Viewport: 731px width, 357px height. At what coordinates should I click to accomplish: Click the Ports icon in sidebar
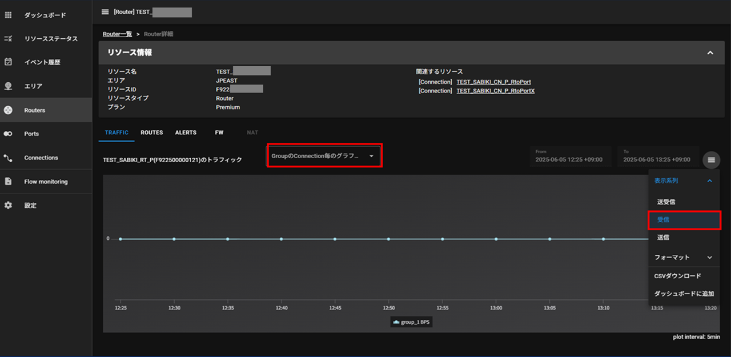pos(8,134)
